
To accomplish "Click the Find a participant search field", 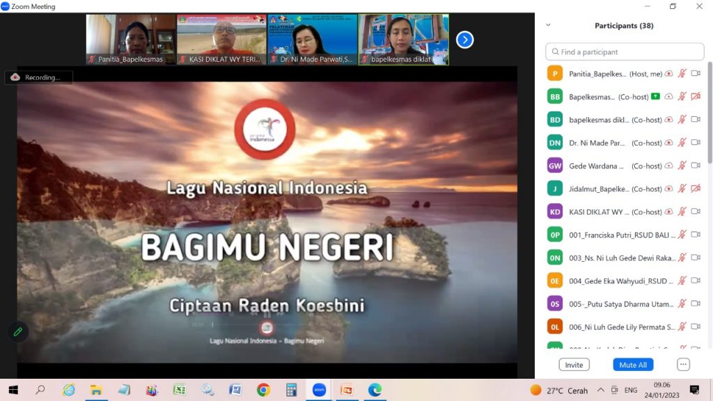I will pyautogui.click(x=625, y=52).
